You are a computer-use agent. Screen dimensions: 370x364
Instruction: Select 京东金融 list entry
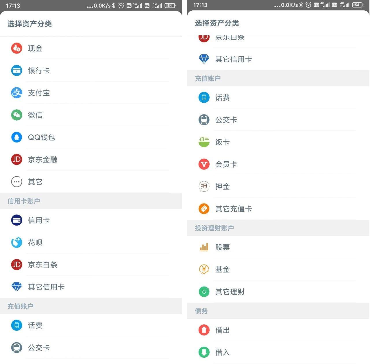pyautogui.click(x=91, y=160)
